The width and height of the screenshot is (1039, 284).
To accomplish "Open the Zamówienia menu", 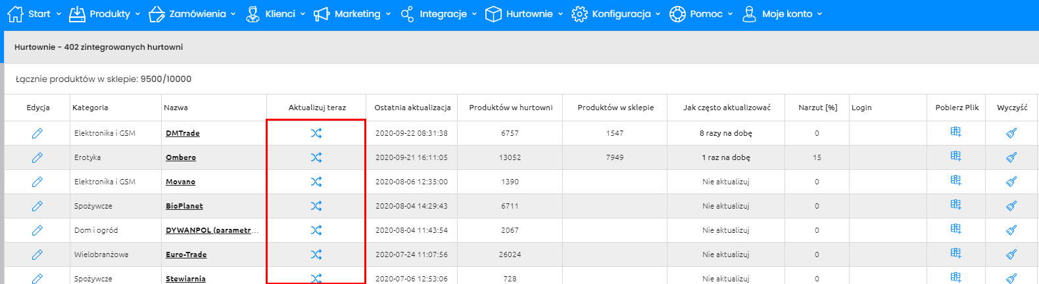I will pos(192,14).
